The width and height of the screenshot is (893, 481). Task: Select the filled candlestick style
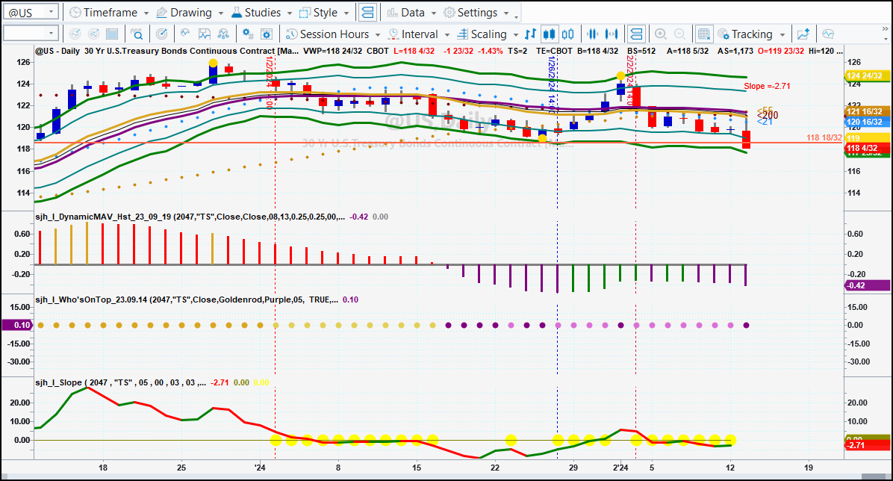pyautogui.click(x=549, y=34)
